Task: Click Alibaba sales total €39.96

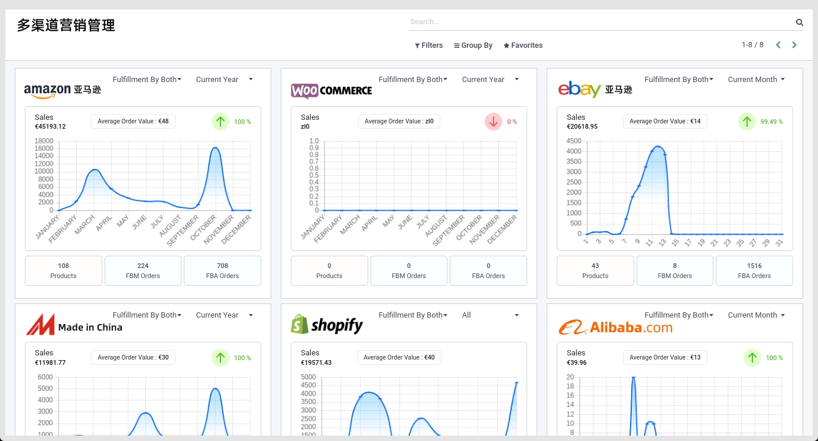Action: point(577,363)
